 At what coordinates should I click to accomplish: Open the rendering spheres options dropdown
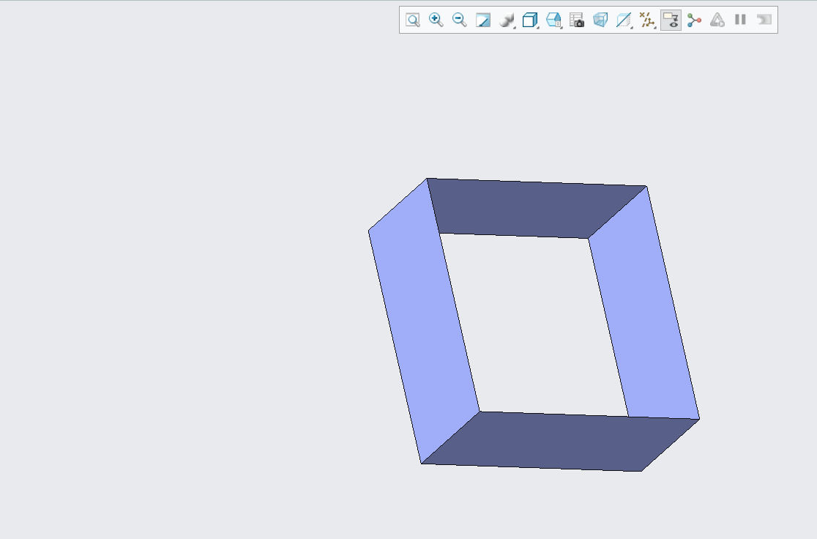pyautogui.click(x=507, y=20)
